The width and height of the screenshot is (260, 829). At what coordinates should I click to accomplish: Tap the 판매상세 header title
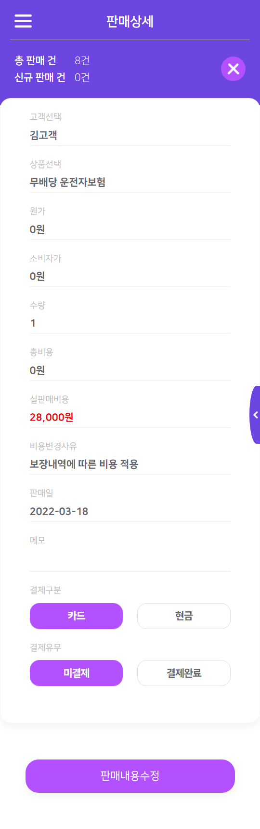tap(130, 21)
